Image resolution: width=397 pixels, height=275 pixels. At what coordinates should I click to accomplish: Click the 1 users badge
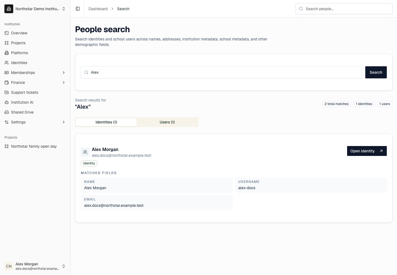coord(385,104)
